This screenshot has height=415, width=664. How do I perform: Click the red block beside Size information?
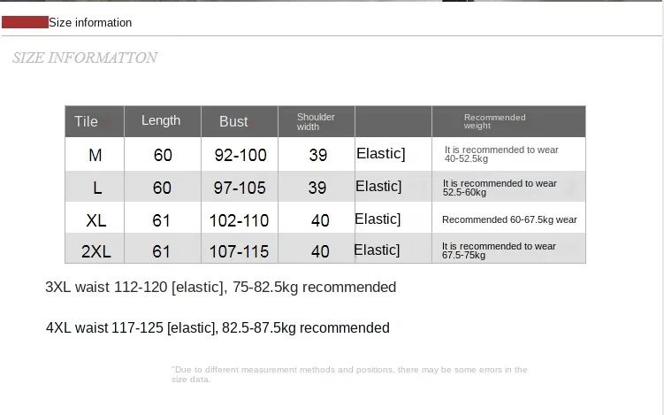[25, 22]
